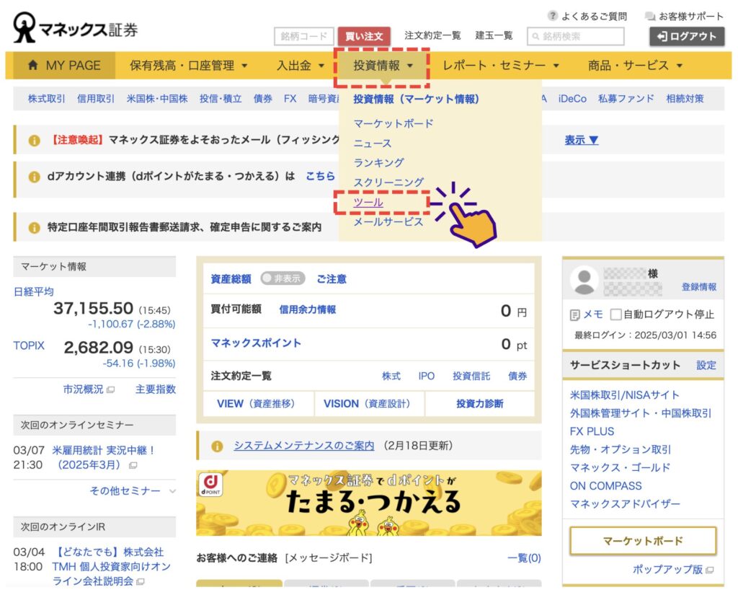The image size is (738, 595).
Task: Open the 日経平均 index link
Action: click(33, 291)
